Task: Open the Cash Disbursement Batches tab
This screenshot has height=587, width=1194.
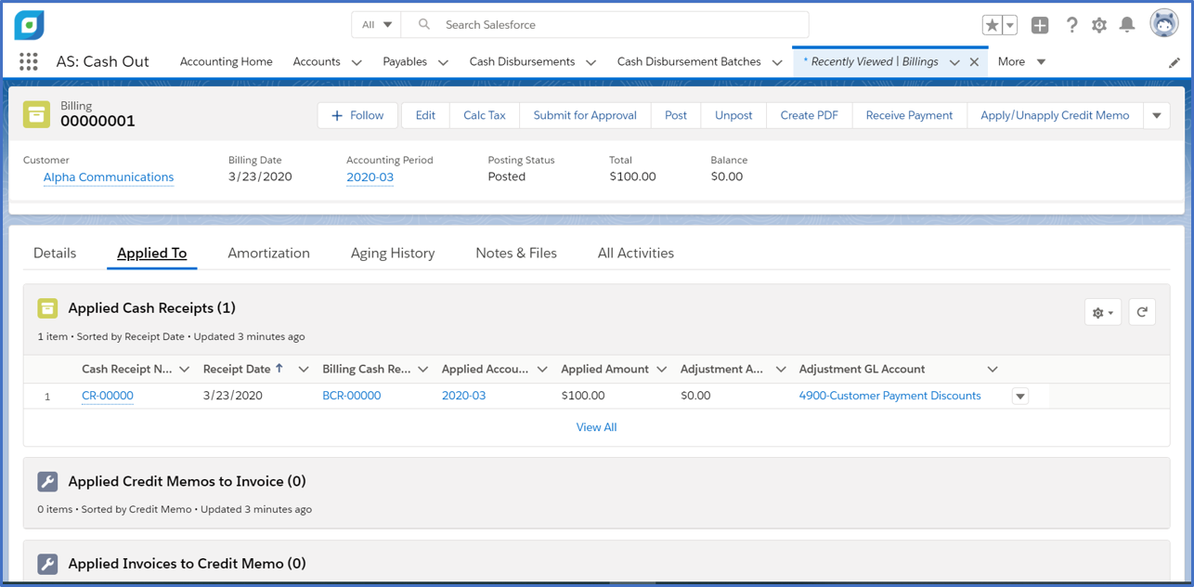Action: [689, 61]
